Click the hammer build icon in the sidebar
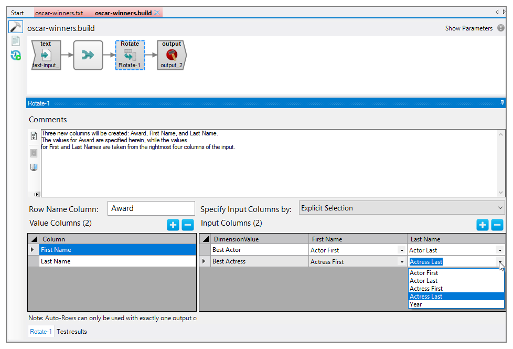Viewport: 513px width, 349px height. tap(16, 27)
